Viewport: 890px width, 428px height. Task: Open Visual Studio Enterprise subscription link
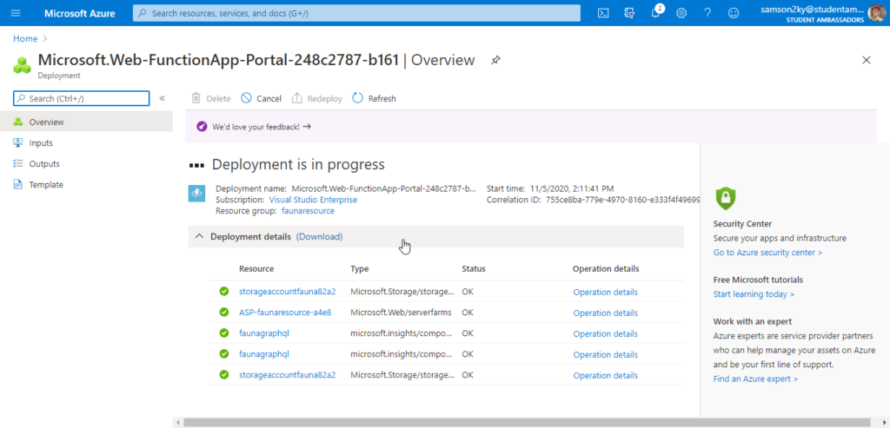[x=313, y=200]
